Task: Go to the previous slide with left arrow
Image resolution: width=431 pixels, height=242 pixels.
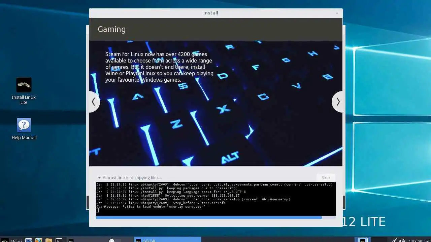Action: [94, 102]
